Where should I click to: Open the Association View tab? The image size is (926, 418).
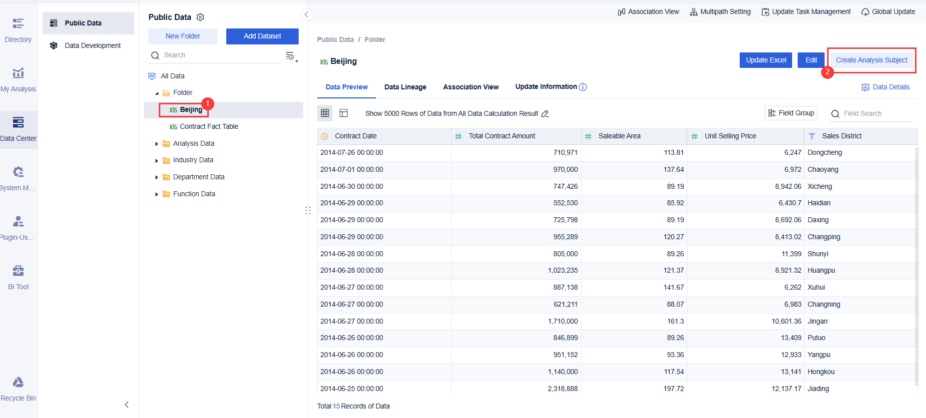click(x=470, y=87)
